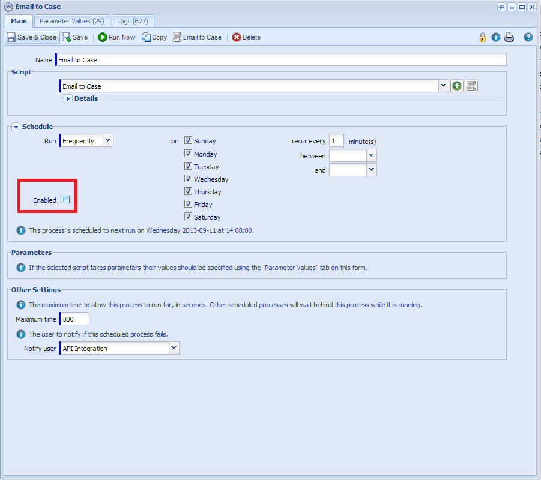This screenshot has height=480, width=541.
Task: Click the Save & Close button
Action: click(x=32, y=37)
